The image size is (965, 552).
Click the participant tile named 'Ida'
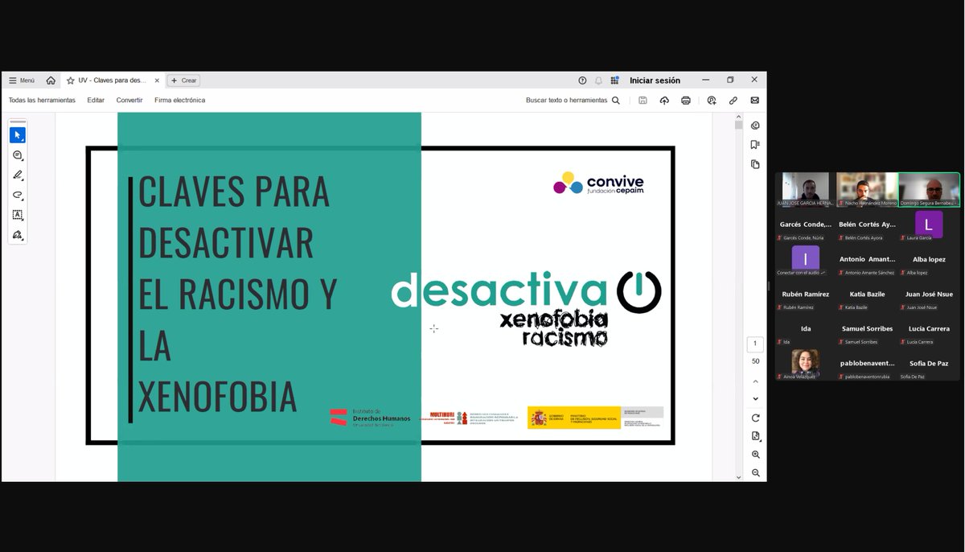pos(805,328)
